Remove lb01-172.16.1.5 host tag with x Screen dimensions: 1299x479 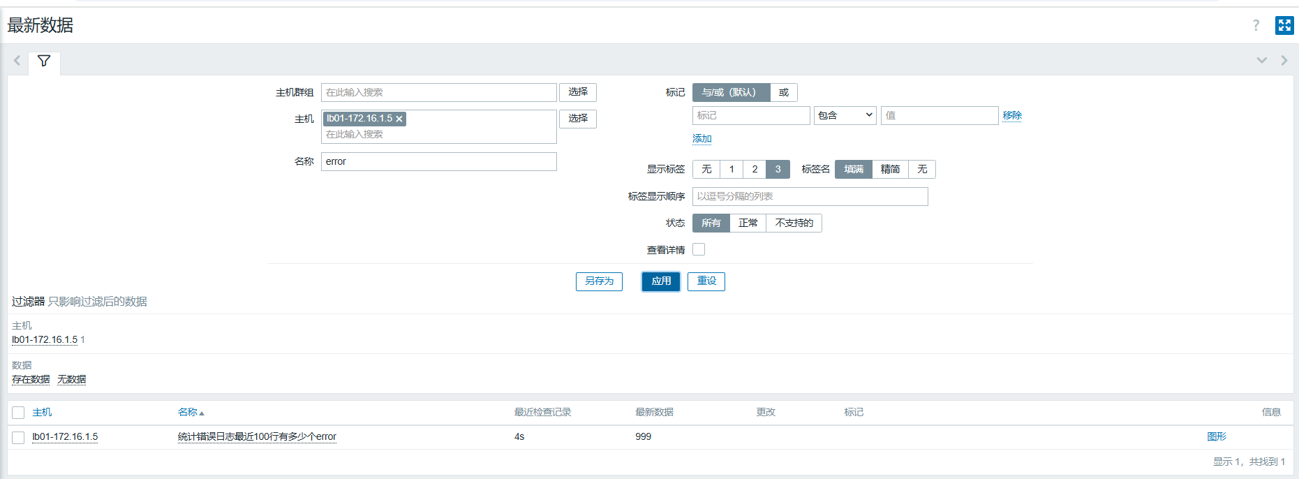399,119
